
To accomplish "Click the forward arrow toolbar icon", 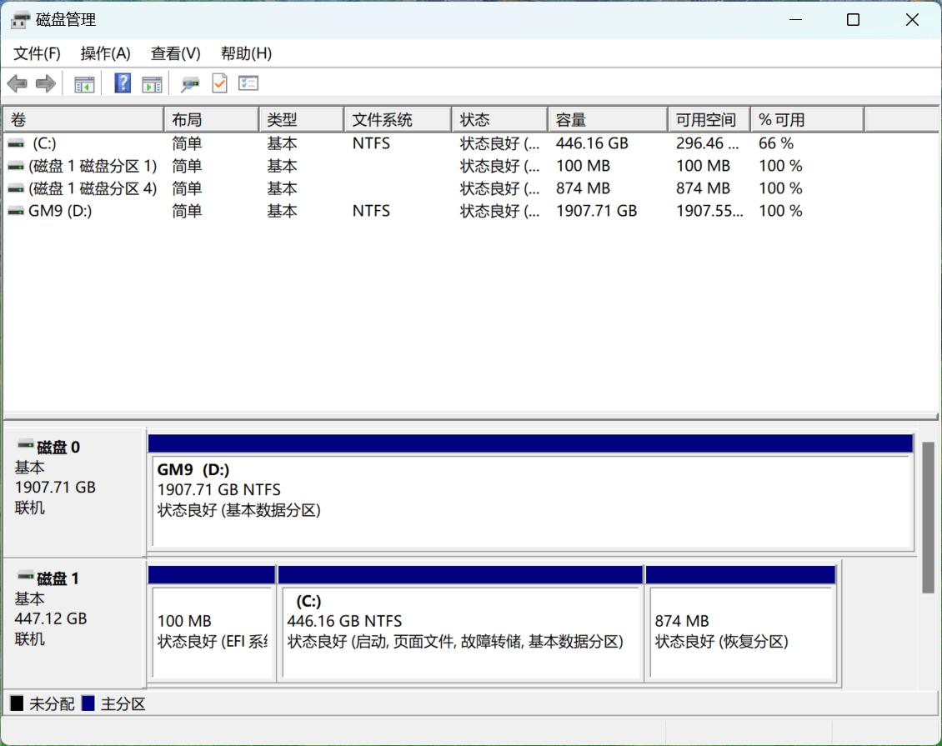I will 46,83.
